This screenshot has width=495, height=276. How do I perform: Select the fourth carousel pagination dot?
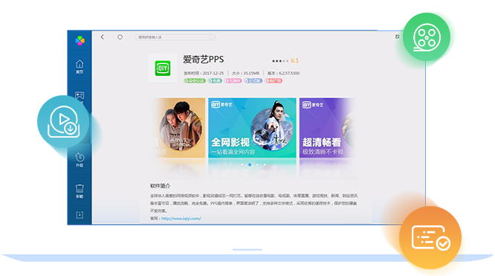[x=265, y=164]
